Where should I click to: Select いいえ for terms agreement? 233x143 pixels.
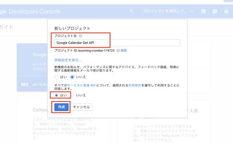point(73,95)
